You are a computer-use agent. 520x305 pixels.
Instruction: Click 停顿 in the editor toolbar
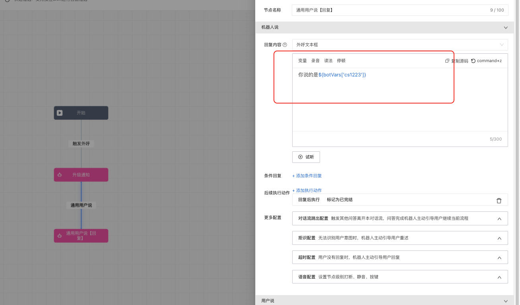341,61
